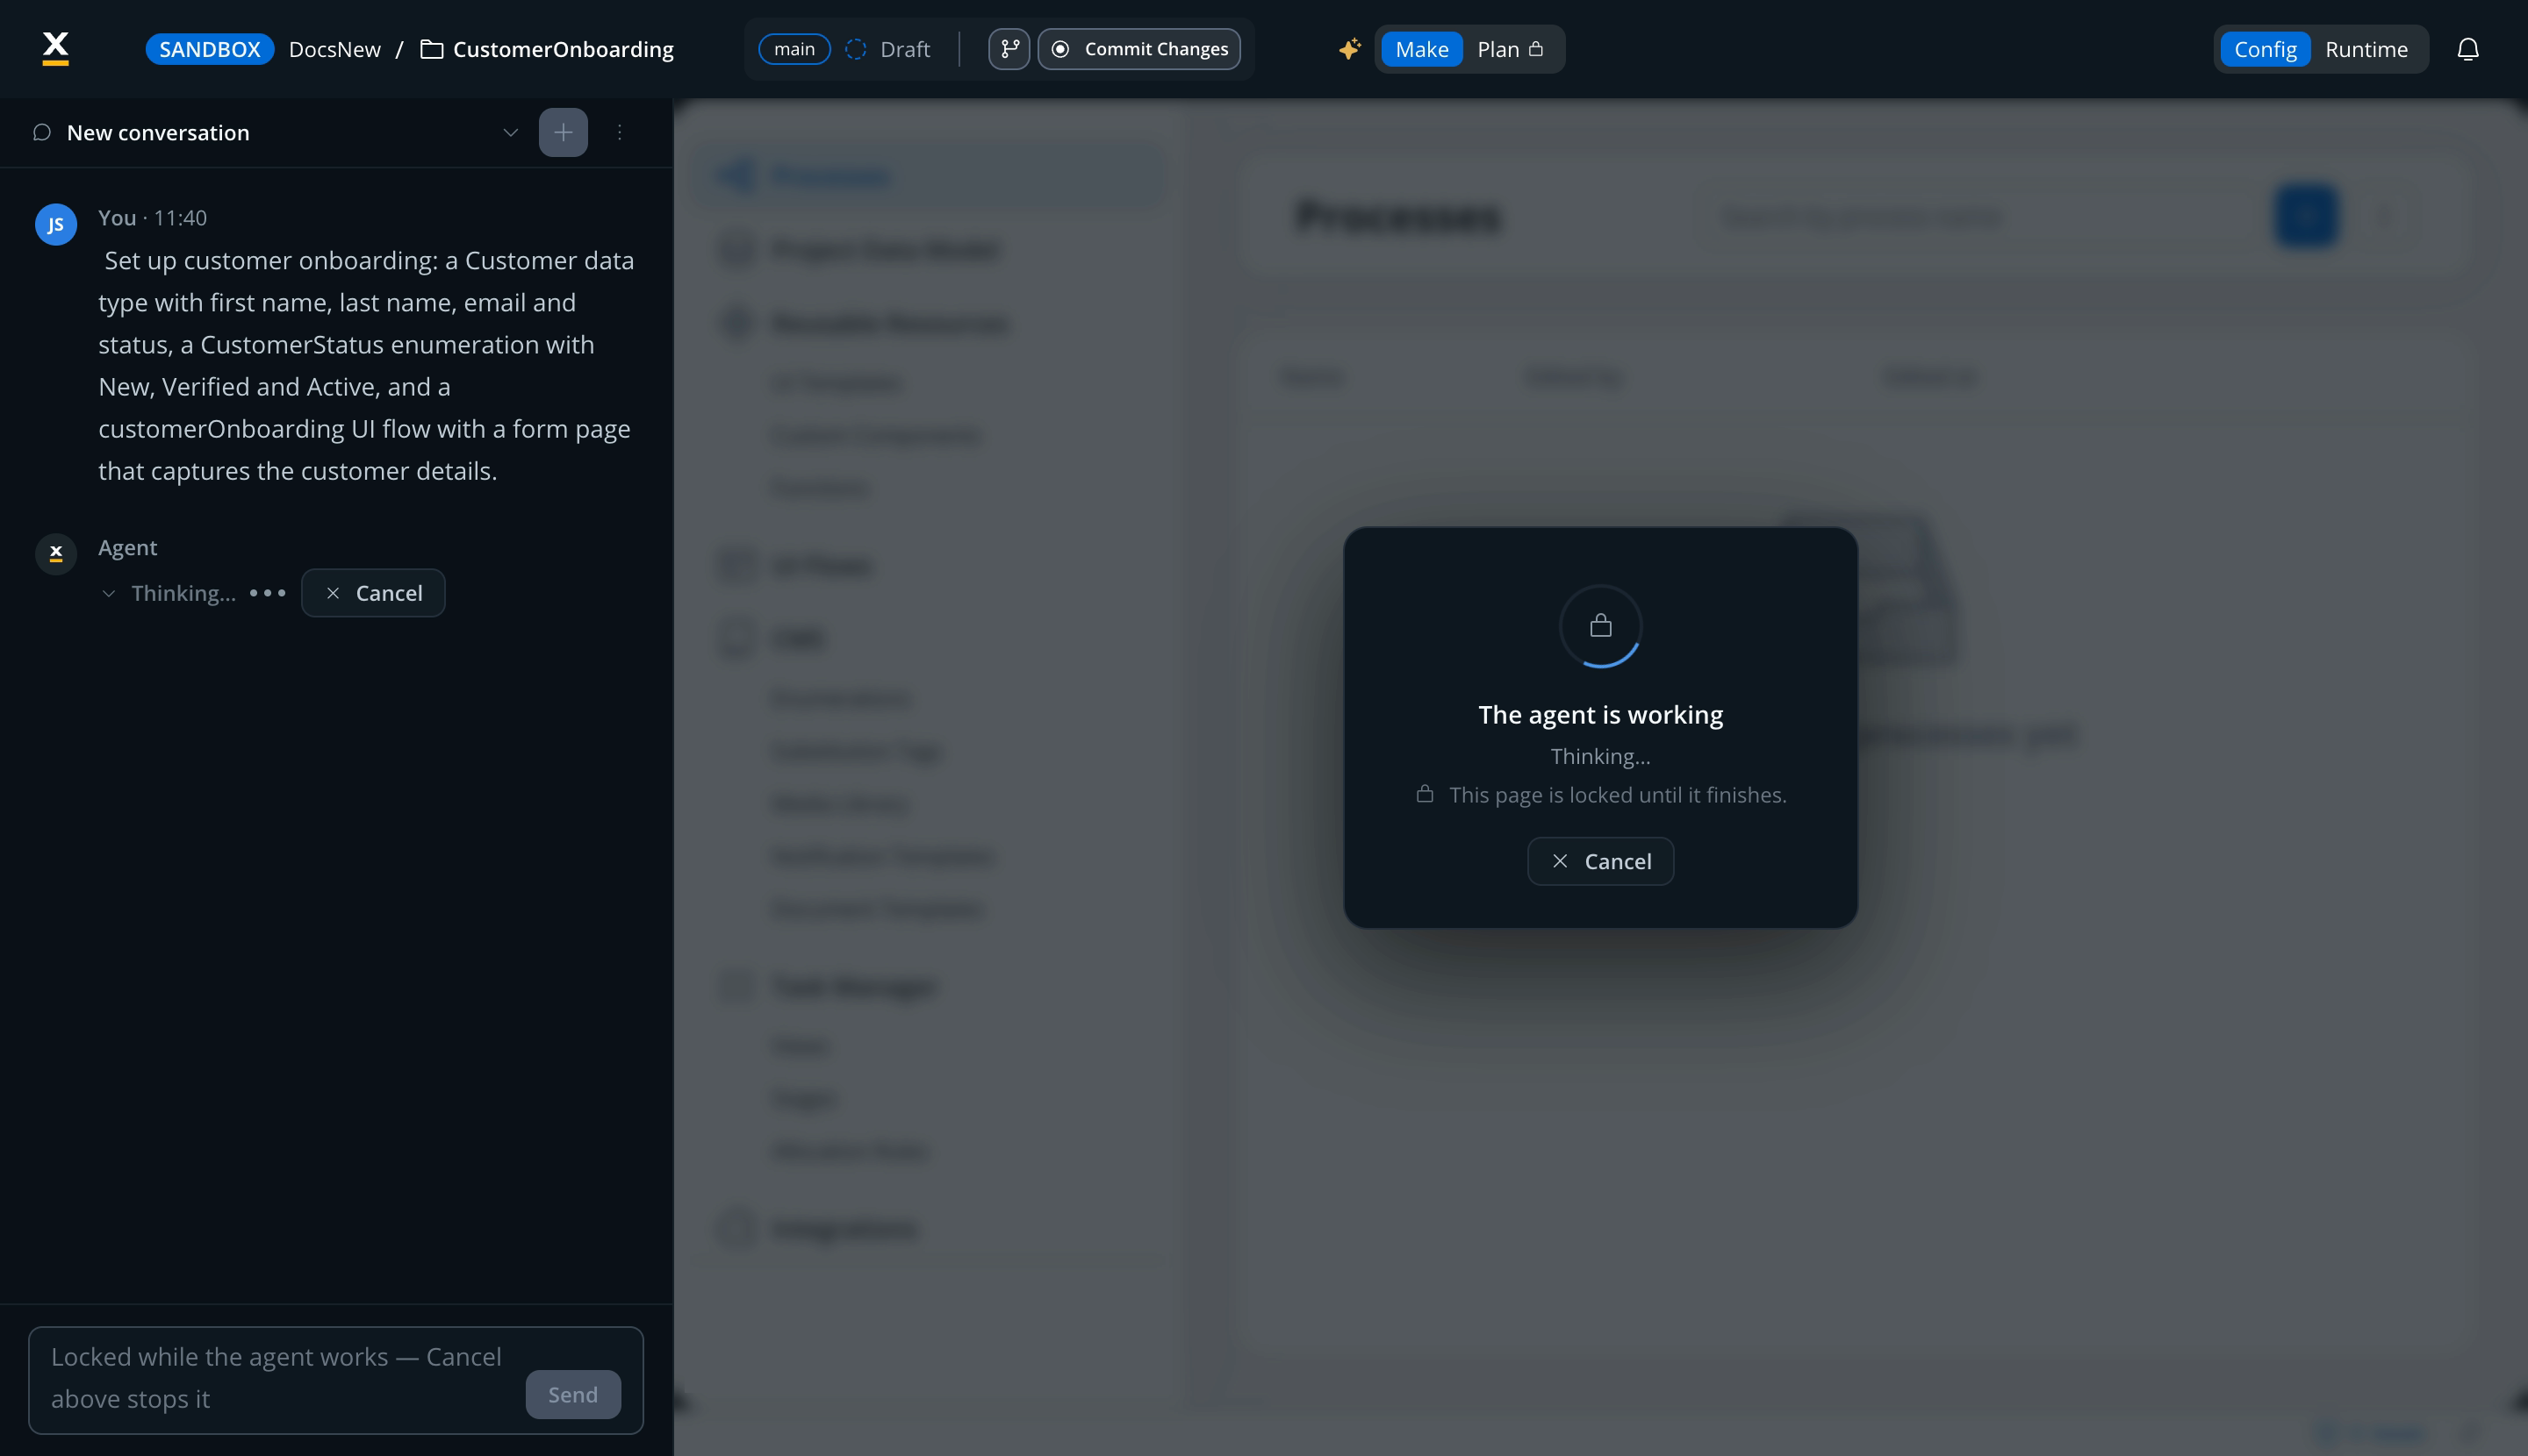Switch to Plan mode
The height and width of the screenshot is (1456, 2528).
click(1510, 49)
